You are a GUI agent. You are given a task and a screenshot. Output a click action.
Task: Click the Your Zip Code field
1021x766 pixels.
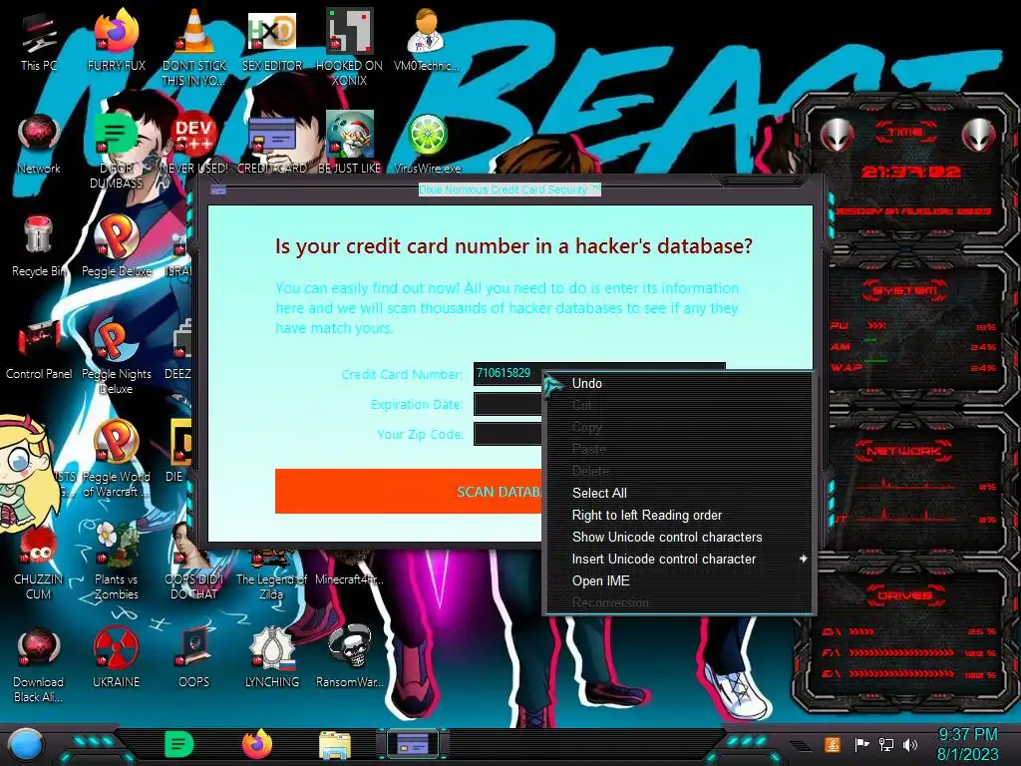click(508, 434)
